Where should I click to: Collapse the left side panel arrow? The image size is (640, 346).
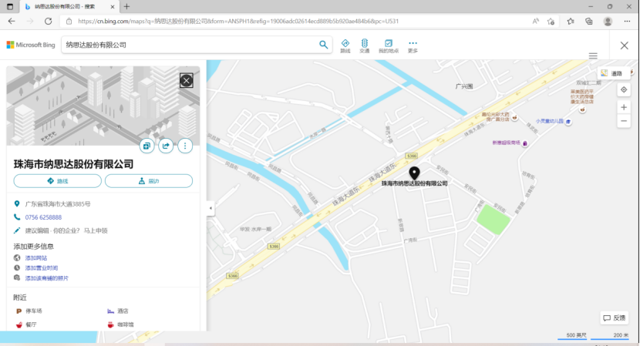click(211, 208)
